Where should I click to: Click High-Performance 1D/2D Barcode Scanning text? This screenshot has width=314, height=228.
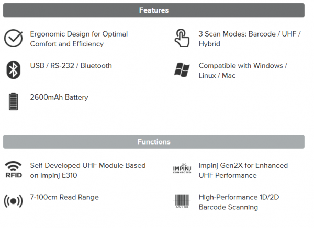pos(239,202)
